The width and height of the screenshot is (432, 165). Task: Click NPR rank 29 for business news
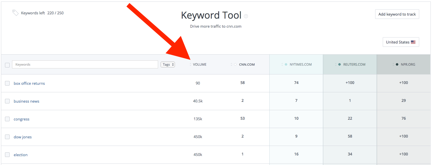click(404, 100)
